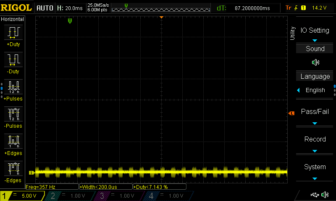The height and width of the screenshot is (201, 336).
Task: Click the +Duty<7.143 % measurement readout
Action: pos(160,187)
